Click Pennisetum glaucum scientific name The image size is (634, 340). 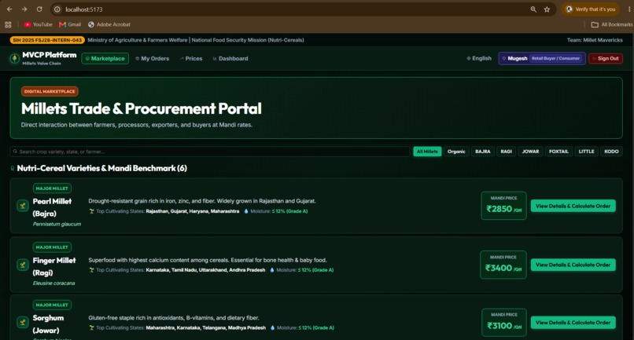(x=57, y=224)
